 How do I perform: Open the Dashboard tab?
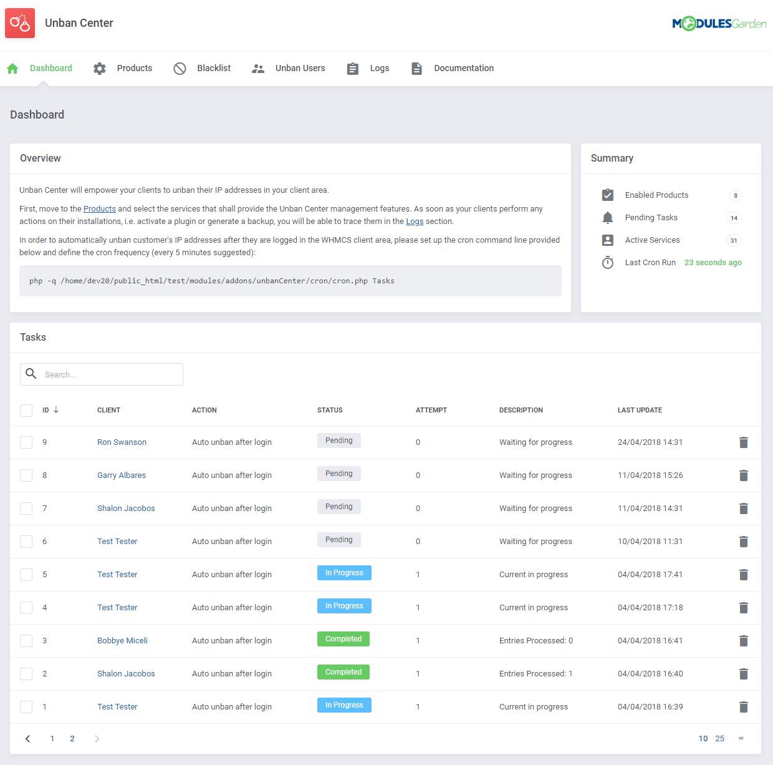tap(51, 69)
